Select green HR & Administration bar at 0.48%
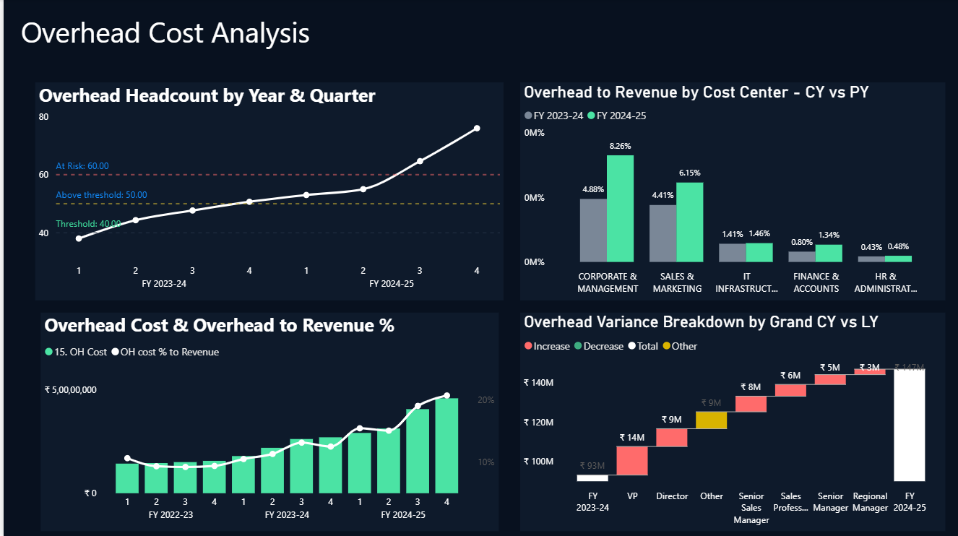 [x=898, y=259]
